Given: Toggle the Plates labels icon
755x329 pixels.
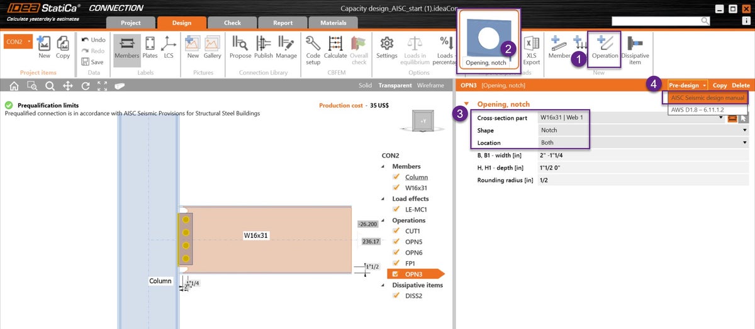Looking at the screenshot, I should pos(150,44).
